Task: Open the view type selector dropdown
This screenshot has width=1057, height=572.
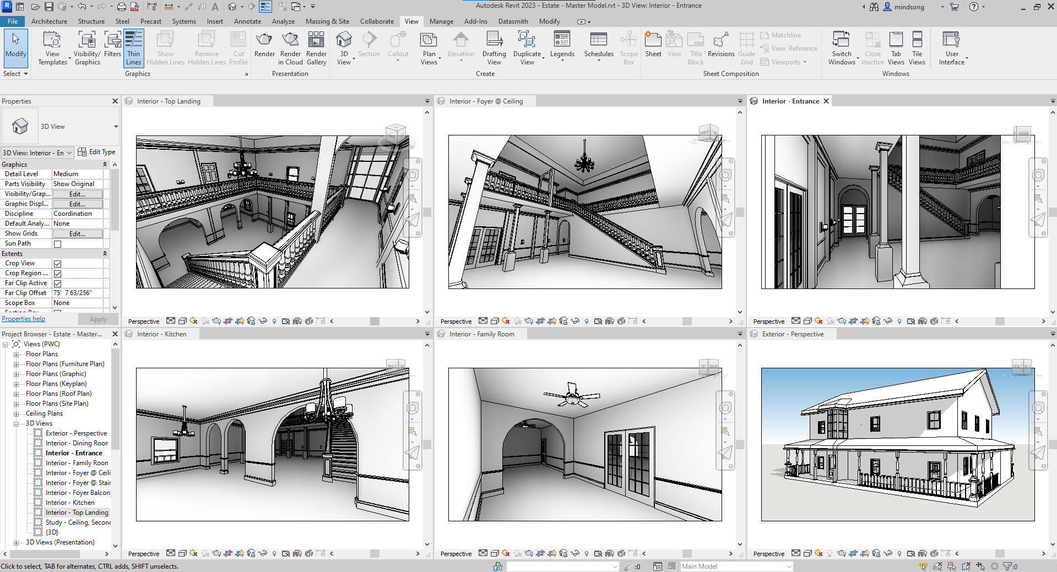Action: click(x=69, y=152)
